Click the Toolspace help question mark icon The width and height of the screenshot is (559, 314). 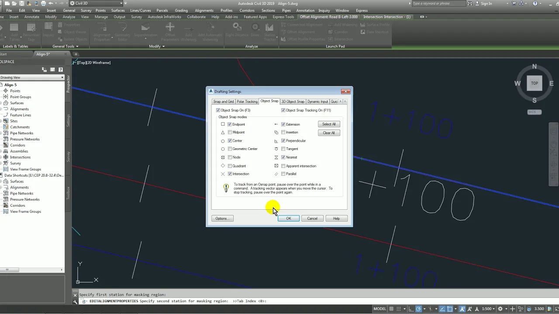61,70
